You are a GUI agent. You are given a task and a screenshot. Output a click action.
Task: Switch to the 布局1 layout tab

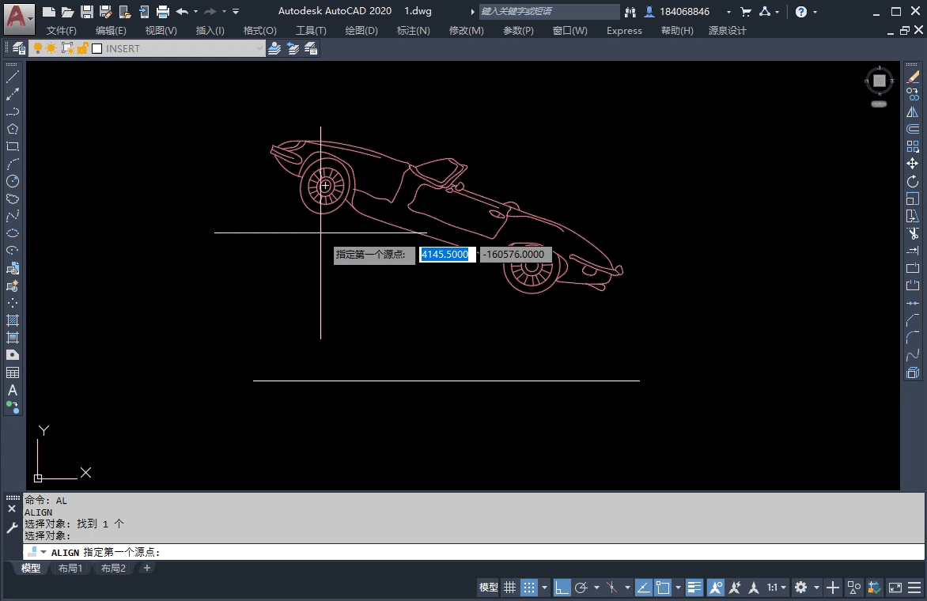click(x=70, y=569)
